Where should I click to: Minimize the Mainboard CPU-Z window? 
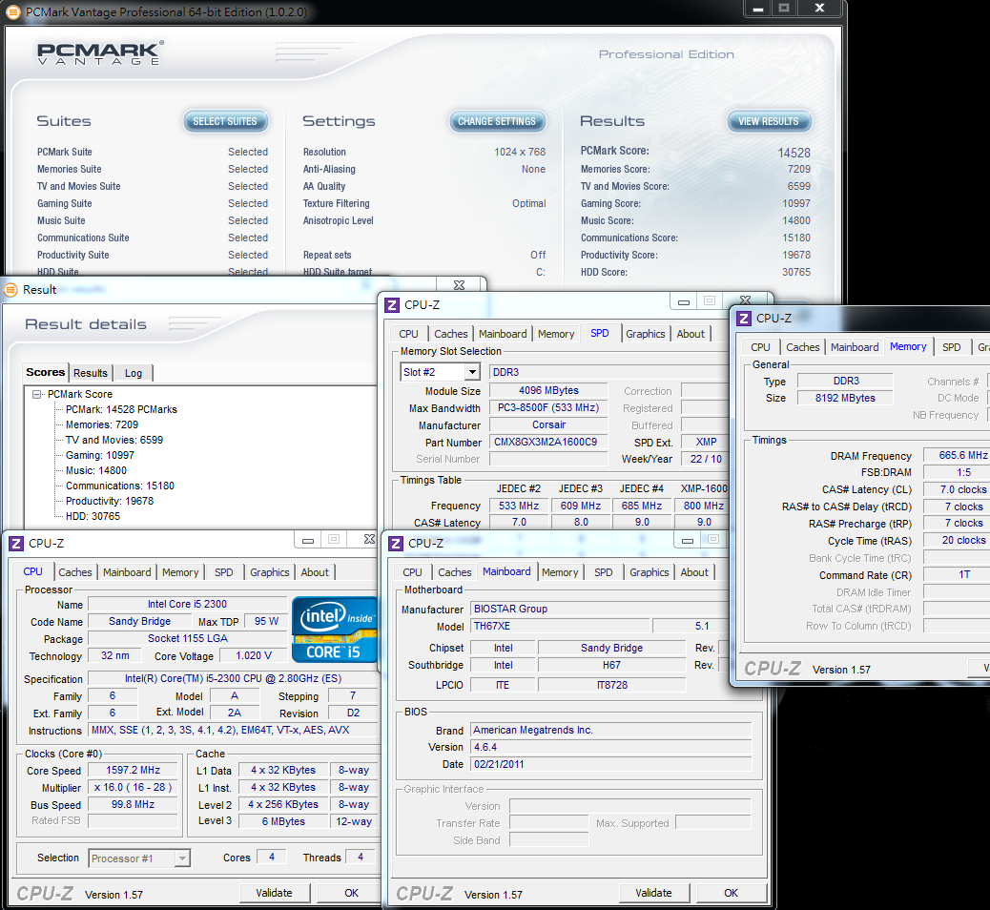point(688,540)
